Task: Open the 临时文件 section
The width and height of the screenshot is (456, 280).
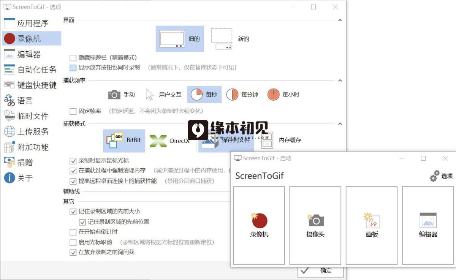Action: [32, 116]
